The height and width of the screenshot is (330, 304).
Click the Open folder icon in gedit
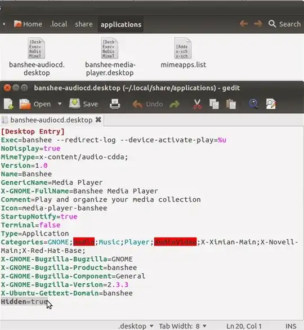tap(25, 104)
